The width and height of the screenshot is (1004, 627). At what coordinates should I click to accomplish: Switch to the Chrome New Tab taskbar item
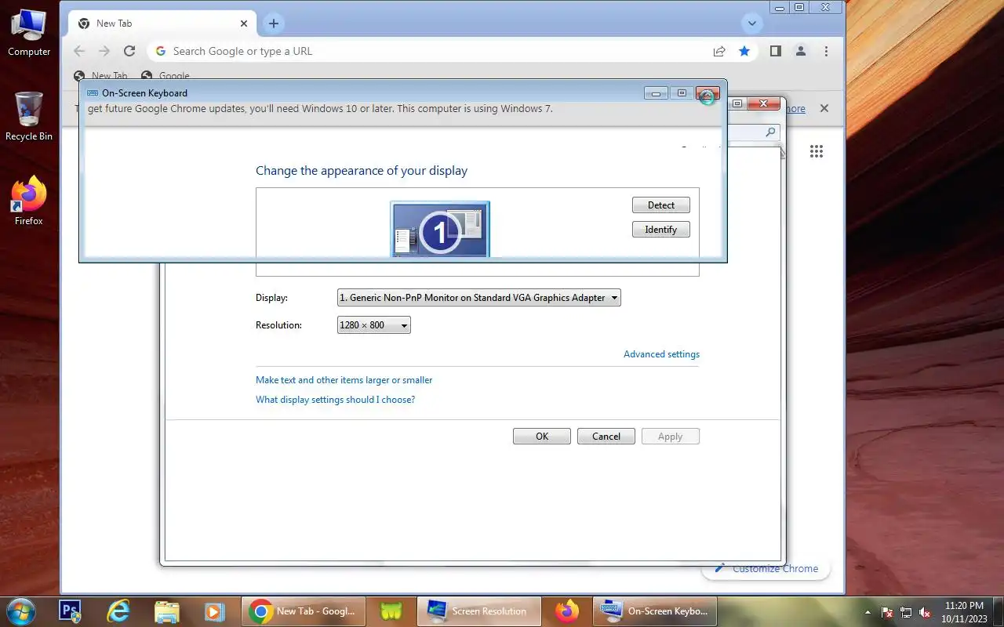click(304, 611)
